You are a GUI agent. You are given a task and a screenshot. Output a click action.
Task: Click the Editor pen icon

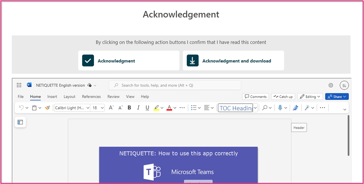[295, 108]
